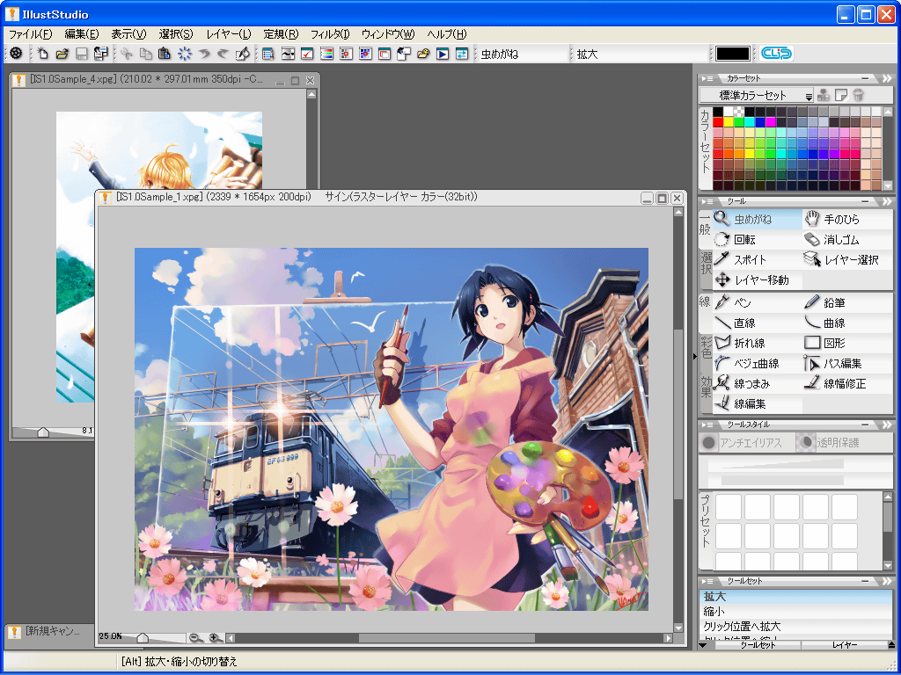
Task: Open a file using the folder toolbar icon
Action: pos(62,54)
